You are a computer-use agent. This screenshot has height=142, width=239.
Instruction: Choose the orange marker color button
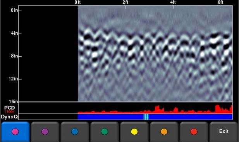coord(164,132)
